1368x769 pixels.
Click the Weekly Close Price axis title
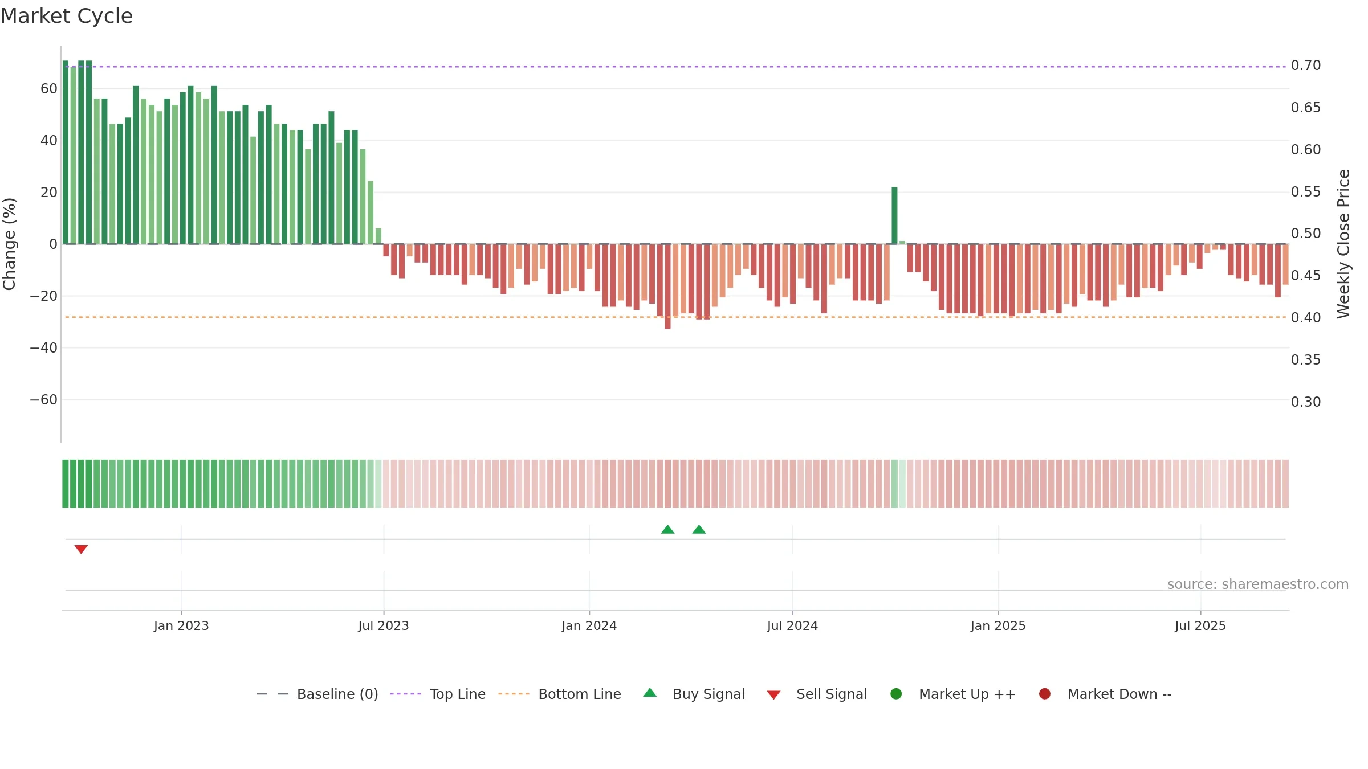pos(1343,244)
